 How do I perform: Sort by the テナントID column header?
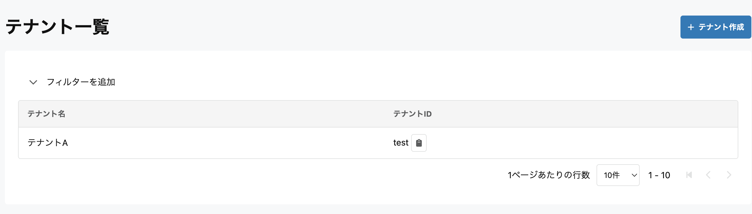tap(412, 114)
